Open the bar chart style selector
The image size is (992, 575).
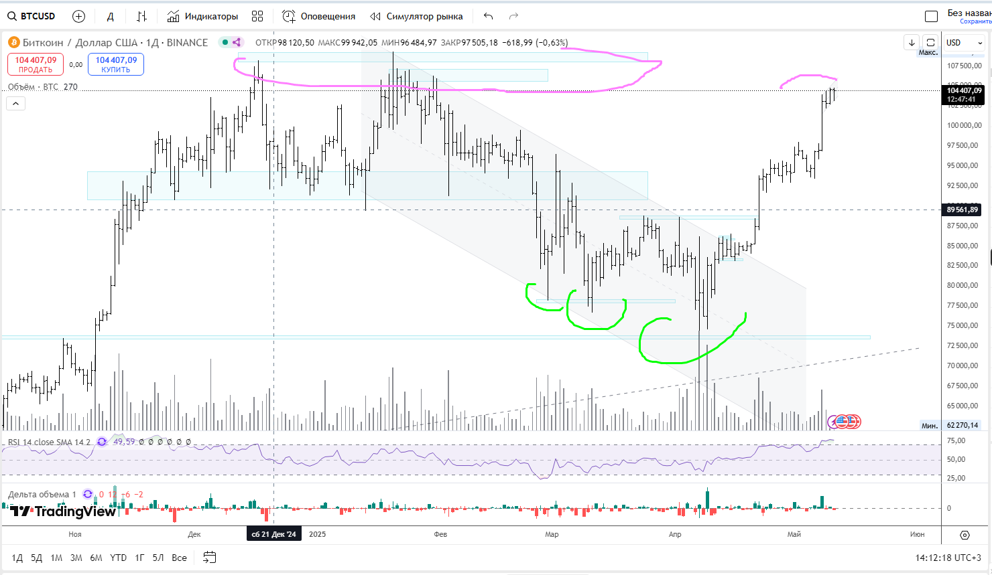pyautogui.click(x=141, y=16)
